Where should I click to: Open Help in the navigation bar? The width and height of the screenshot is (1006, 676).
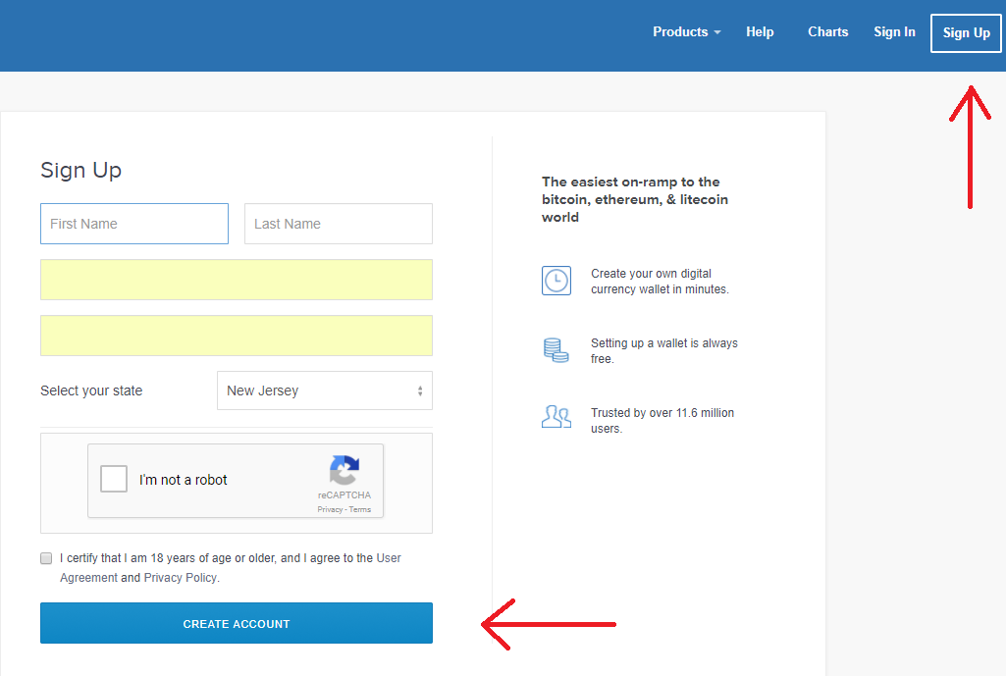click(760, 32)
